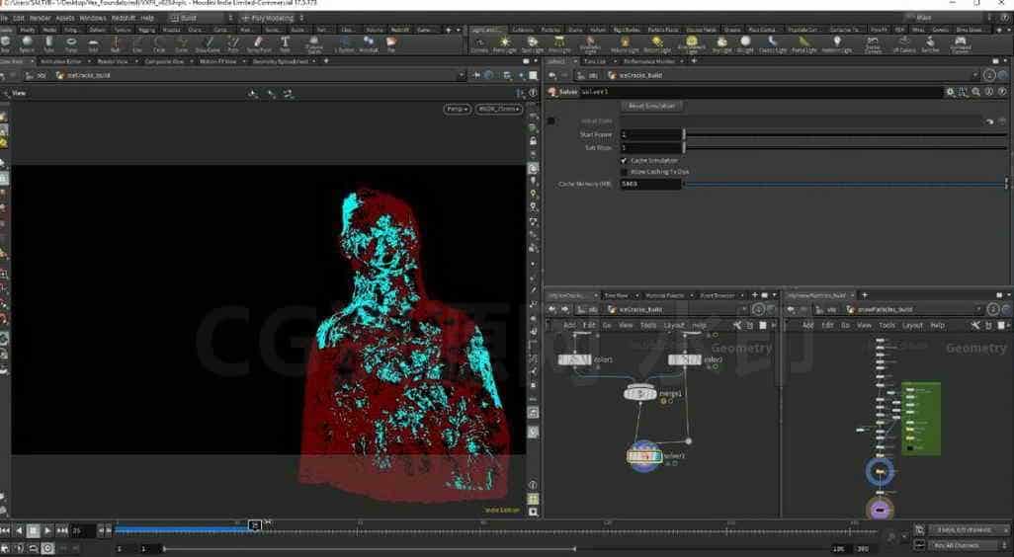
Task: Open the camera selection dropdown beside Persp
Action: [498, 109]
